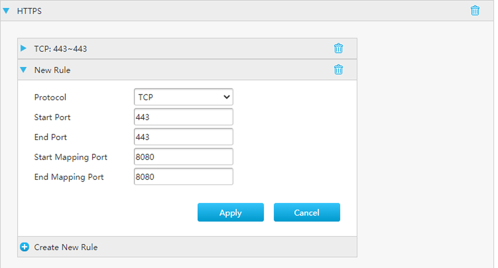
Task: Delete the TCP: 443~443 rule
Action: click(x=338, y=49)
